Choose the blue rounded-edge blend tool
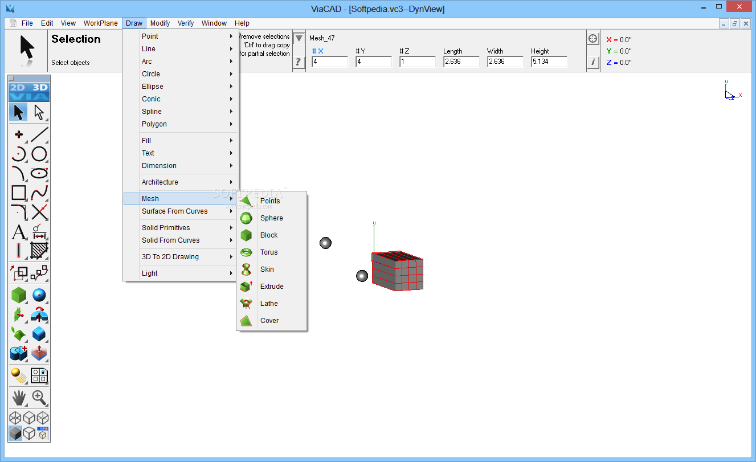Screen dimensions: 756x462 pyautogui.click(x=39, y=334)
